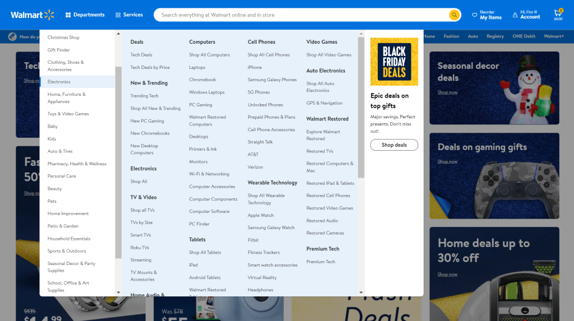574x321 pixels.
Task: Open Shop All Computers link
Action: tap(210, 55)
